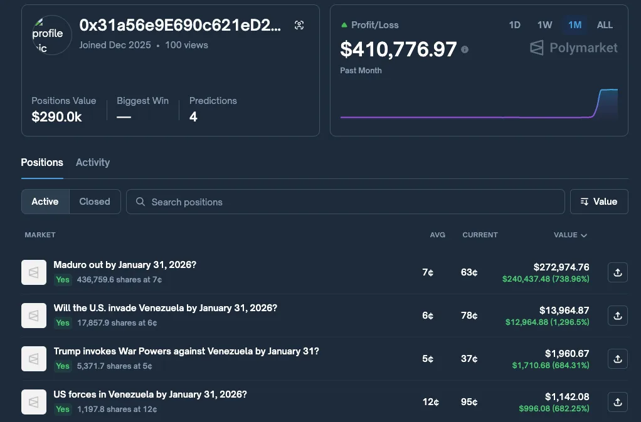Click inside the Search positions field
Viewport: 641px width, 422px height.
(345, 201)
